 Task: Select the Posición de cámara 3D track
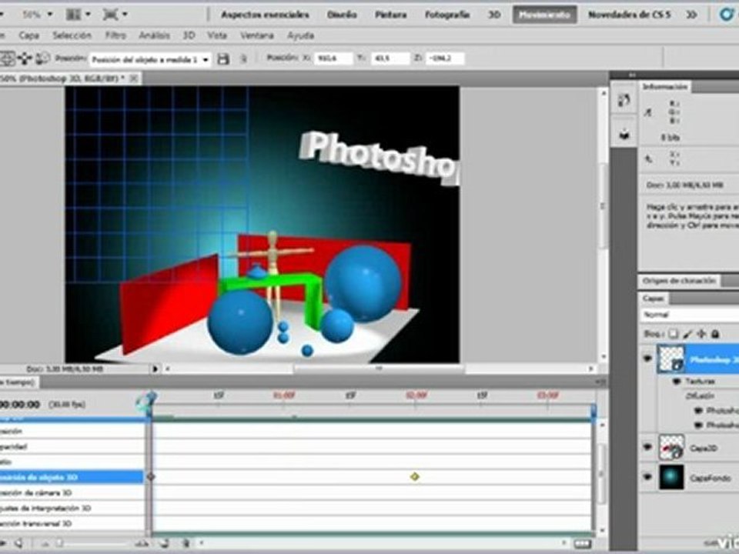click(x=72, y=492)
